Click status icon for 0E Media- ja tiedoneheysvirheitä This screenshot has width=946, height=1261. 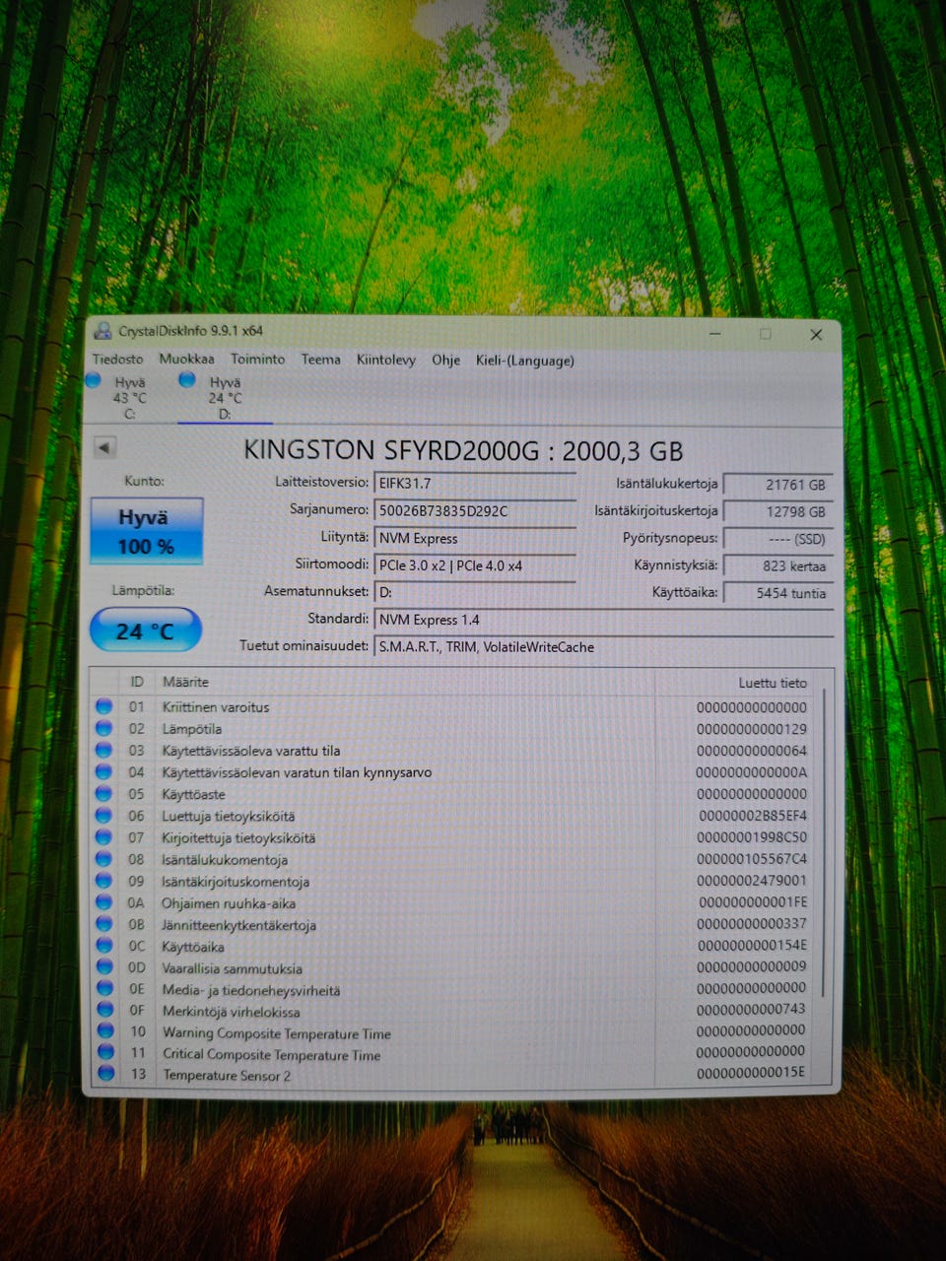(x=105, y=989)
